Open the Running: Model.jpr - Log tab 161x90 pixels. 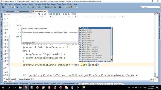pos(70,84)
